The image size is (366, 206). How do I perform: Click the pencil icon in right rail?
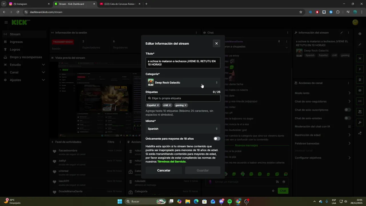coord(360,45)
